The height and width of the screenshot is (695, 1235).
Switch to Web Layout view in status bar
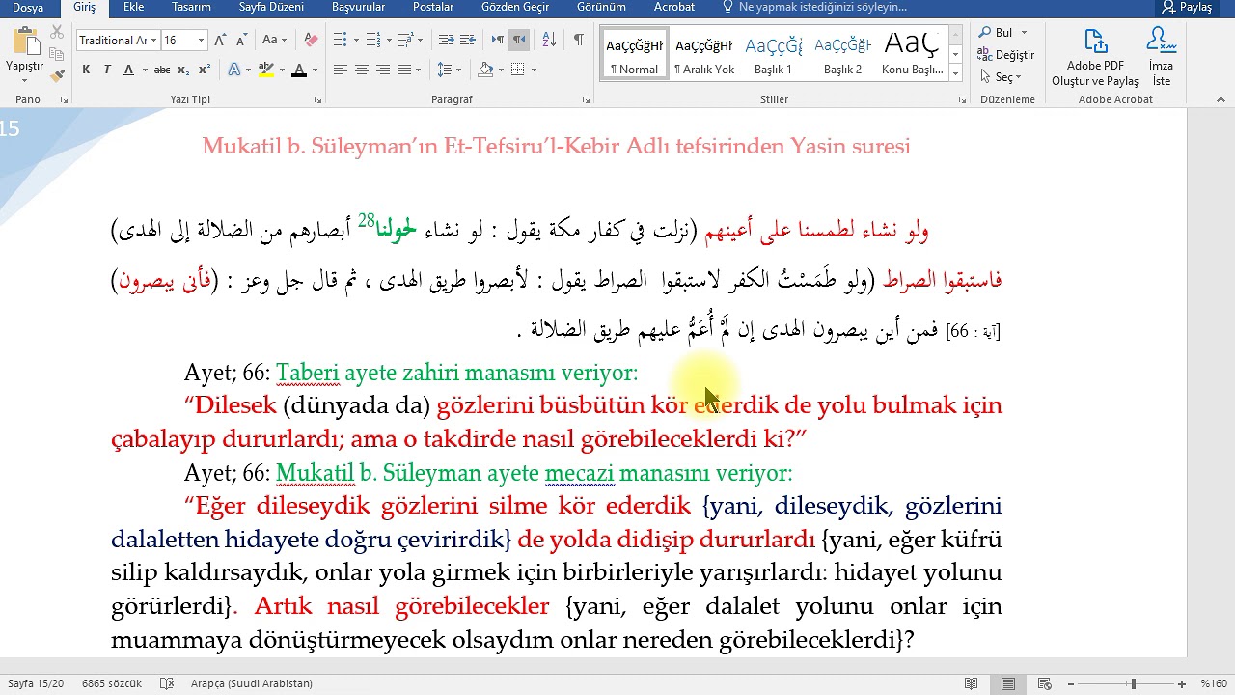click(x=1045, y=683)
